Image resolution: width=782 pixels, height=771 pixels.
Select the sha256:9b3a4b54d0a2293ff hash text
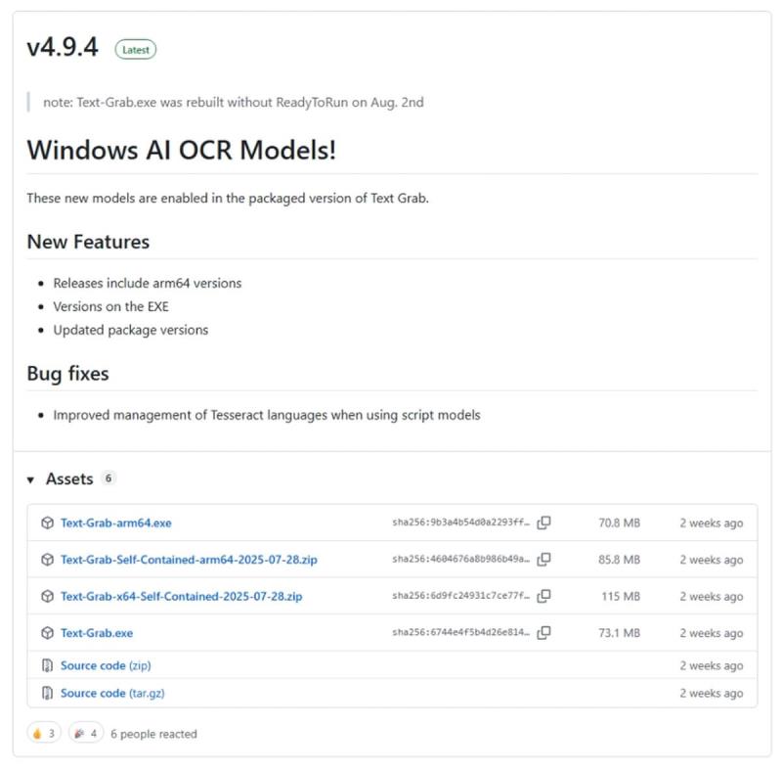pos(460,522)
